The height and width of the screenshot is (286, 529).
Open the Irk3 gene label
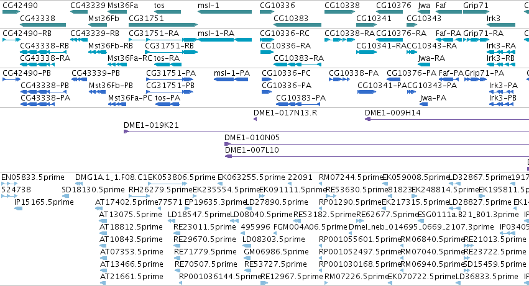(x=494, y=19)
